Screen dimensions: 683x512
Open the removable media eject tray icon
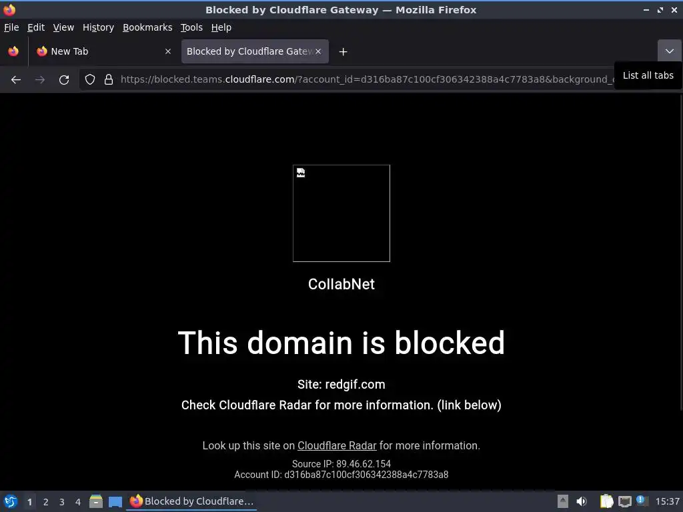[563, 501]
